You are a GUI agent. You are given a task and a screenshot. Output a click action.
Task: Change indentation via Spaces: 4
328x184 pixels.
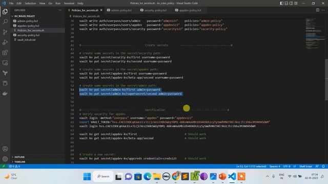click(x=275, y=166)
